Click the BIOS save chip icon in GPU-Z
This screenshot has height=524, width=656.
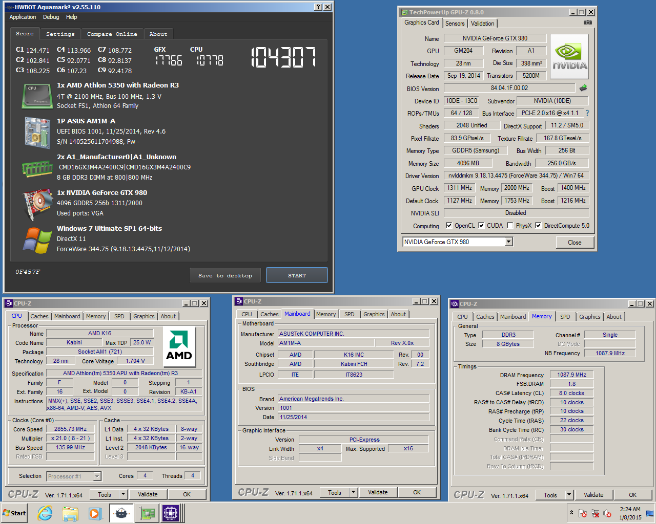pos(583,88)
